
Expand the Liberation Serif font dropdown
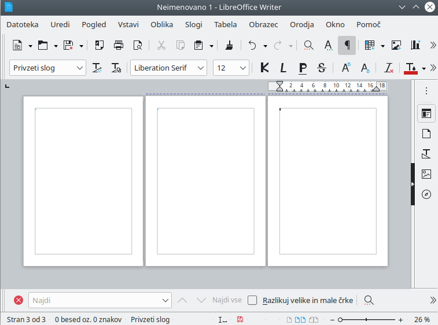[x=201, y=68]
